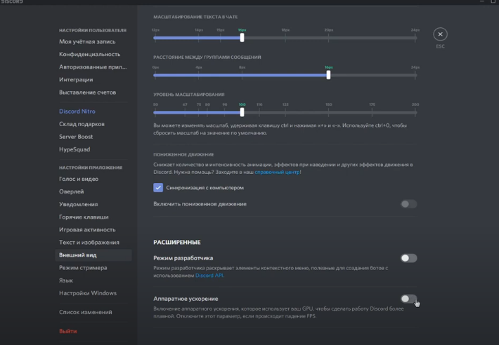499x345 pixels.
Task: Select Внешний вид in sidebar
Action: pyautogui.click(x=93, y=255)
